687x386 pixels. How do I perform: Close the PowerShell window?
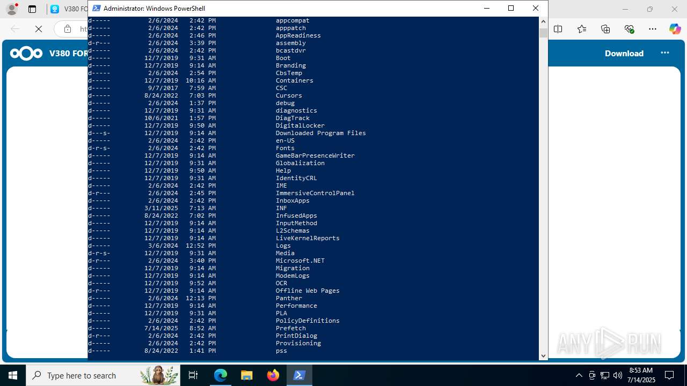point(536,8)
